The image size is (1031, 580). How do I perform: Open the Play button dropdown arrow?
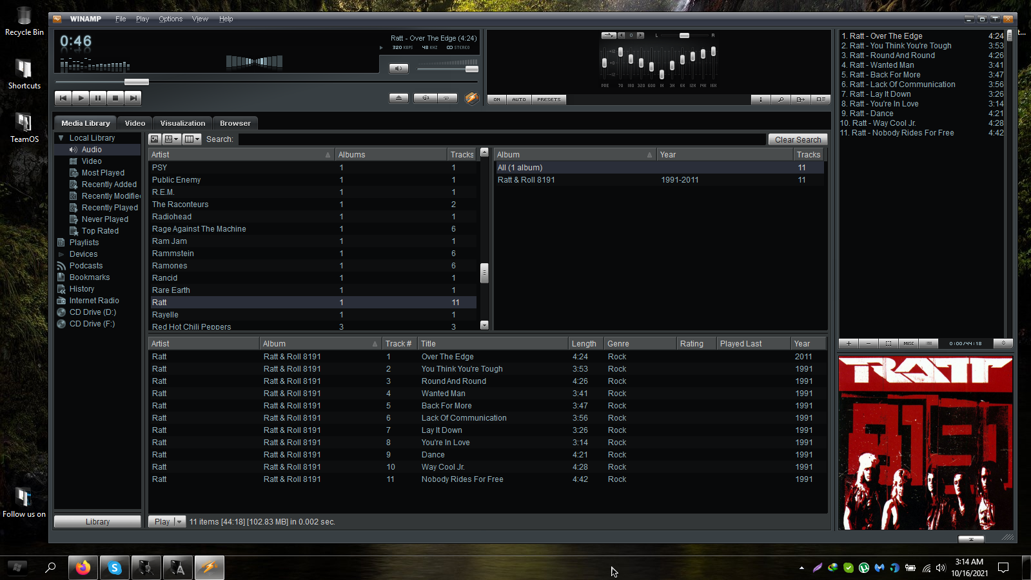(x=179, y=521)
